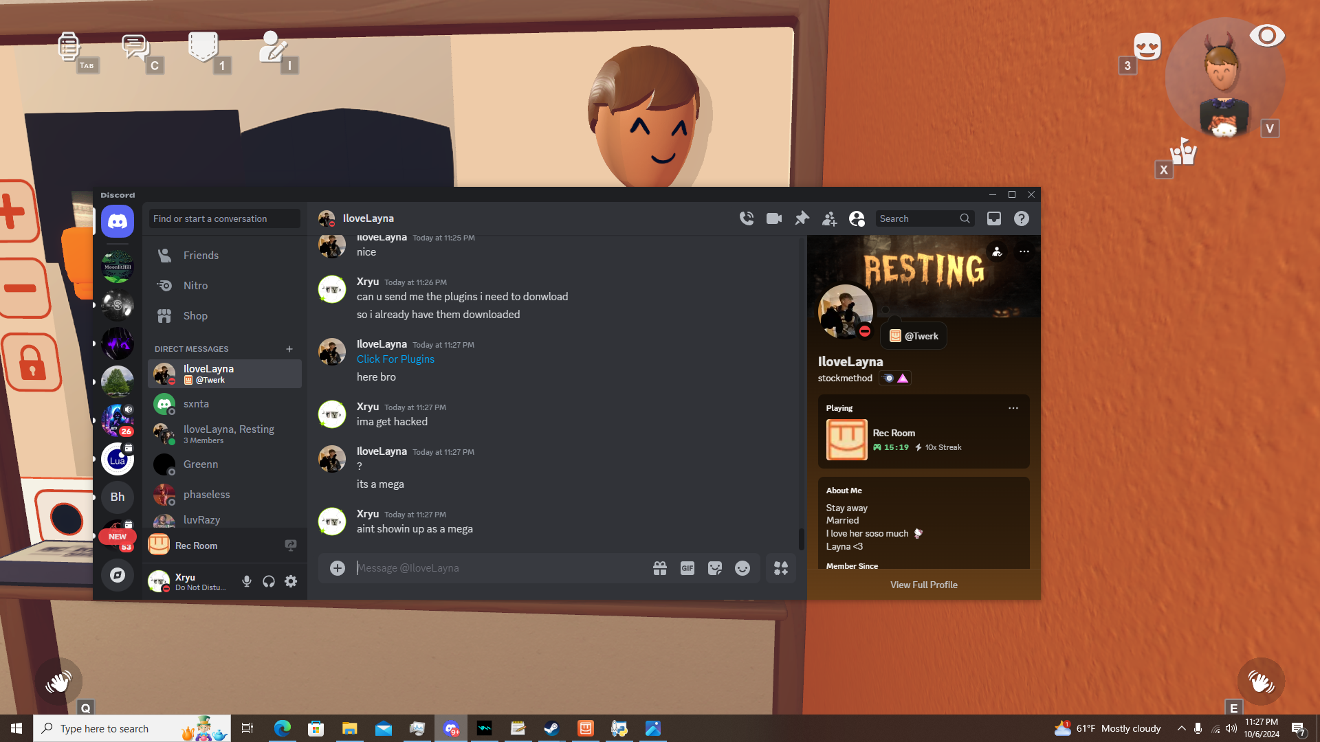
Task: Open the Nitro tab
Action: [x=195, y=286]
